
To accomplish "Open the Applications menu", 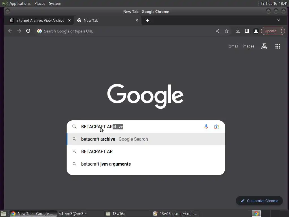I will (20, 3).
